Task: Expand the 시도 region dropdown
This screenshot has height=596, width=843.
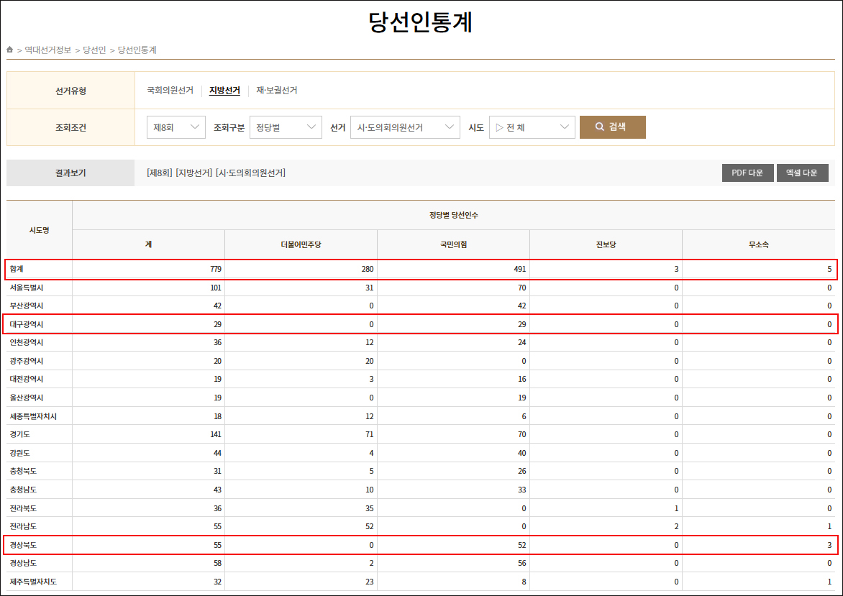Action: 532,127
